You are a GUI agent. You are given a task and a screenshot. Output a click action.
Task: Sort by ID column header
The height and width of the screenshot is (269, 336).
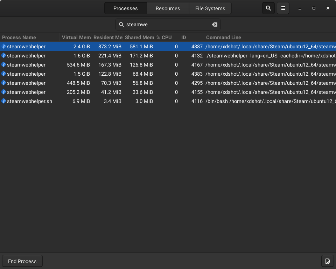coord(191,37)
